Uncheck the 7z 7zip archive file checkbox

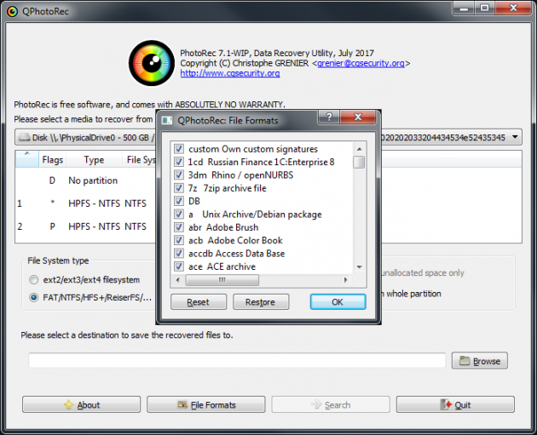point(179,188)
